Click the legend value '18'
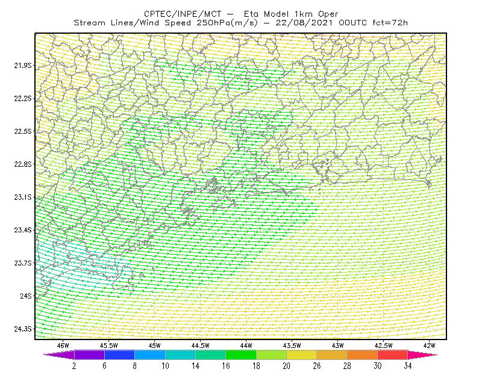Image resolution: width=482 pixels, height=372 pixels. (256, 366)
